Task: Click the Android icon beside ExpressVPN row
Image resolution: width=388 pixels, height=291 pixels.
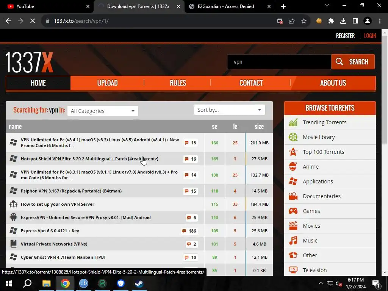Action: [x=13, y=217]
